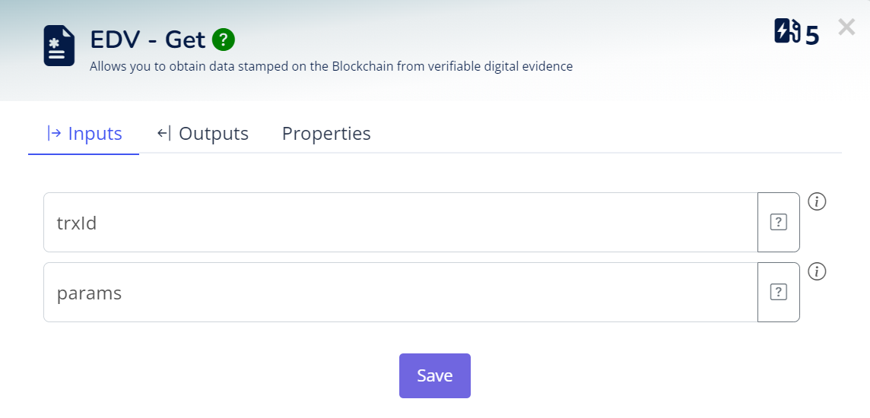The width and height of the screenshot is (870, 418).
Task: Focus the params input field
Action: click(400, 292)
